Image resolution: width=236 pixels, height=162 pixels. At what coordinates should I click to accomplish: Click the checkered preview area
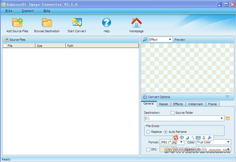click(x=187, y=68)
